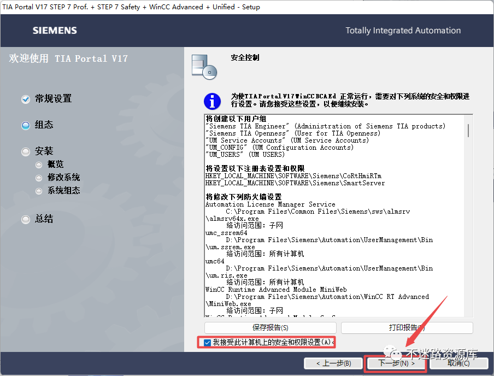Click the "UM_USERS" line
The image size is (494, 376).
tap(245, 155)
